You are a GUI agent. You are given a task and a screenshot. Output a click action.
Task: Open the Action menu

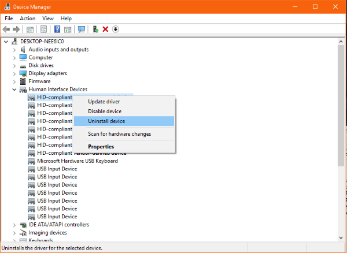coord(27,18)
